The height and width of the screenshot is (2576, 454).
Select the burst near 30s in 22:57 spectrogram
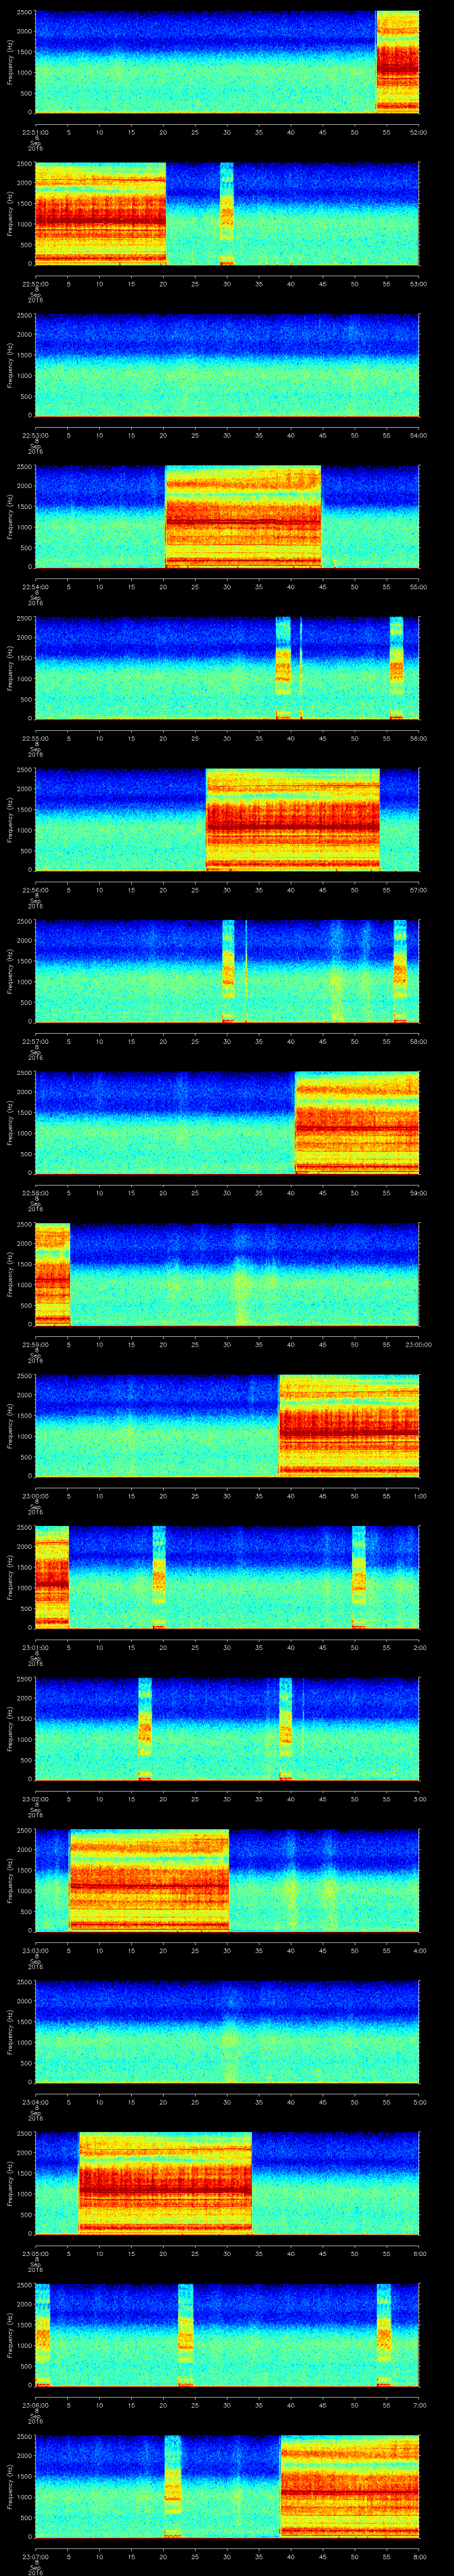pos(228,971)
